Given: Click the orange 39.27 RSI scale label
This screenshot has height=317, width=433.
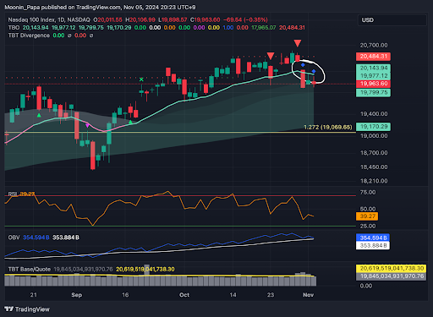Looking at the screenshot, I should click(367, 216).
